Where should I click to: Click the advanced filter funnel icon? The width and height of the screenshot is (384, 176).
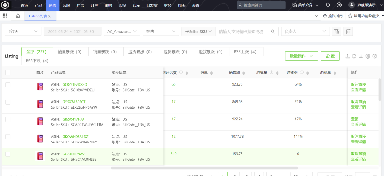(x=336, y=32)
